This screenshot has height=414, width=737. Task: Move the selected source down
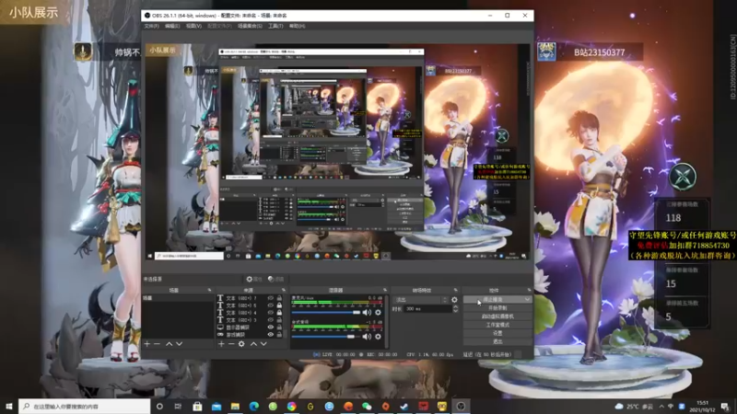(263, 344)
